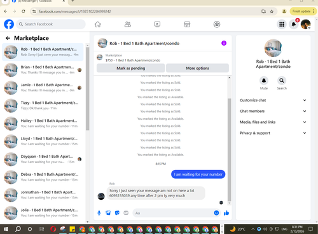Click the Search Facebook field

point(51,24)
